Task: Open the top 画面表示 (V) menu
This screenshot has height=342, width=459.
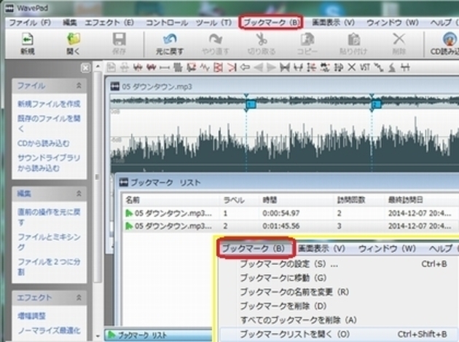Action: click(x=333, y=23)
